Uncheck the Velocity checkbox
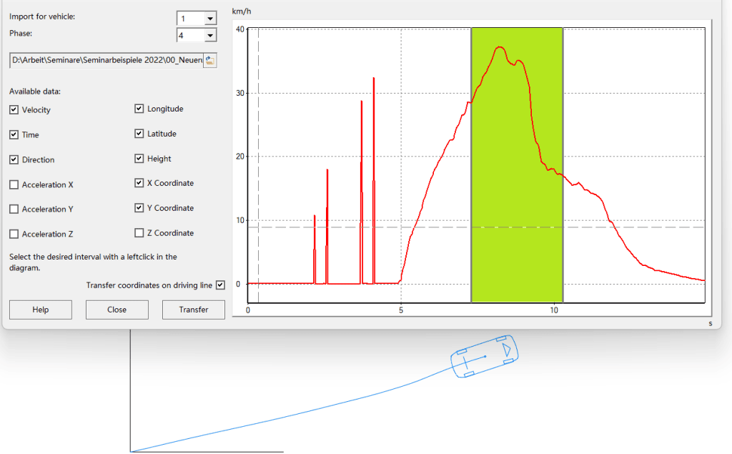This screenshot has width=732, height=454. click(x=14, y=110)
